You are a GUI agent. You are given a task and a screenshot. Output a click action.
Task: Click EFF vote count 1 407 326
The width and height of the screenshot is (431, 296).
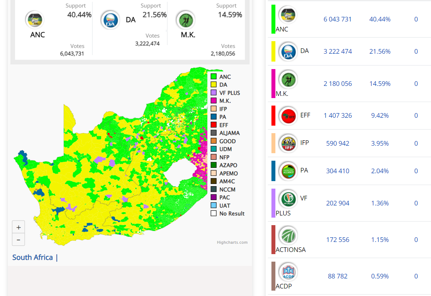(338, 116)
